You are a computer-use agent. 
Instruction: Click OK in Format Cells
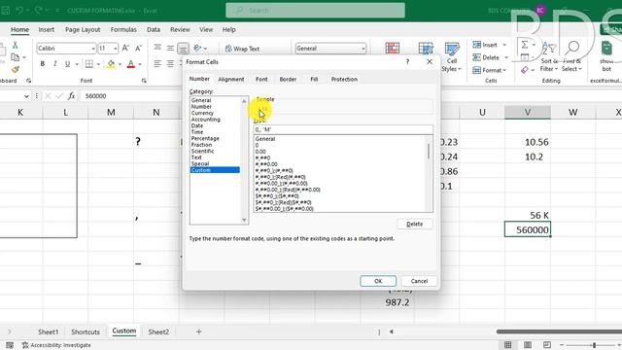(x=378, y=281)
